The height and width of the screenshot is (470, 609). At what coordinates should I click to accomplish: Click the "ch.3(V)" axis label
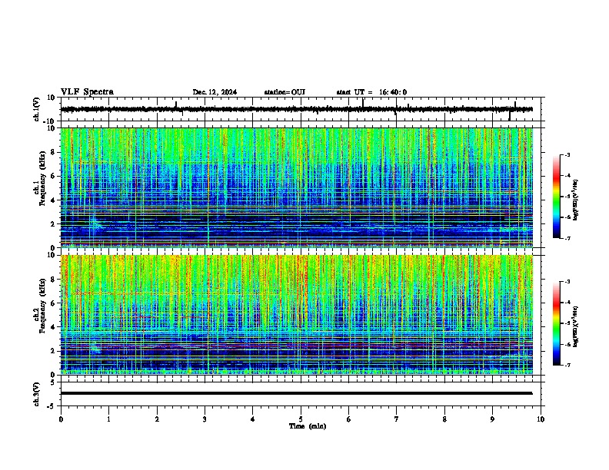coord(37,394)
